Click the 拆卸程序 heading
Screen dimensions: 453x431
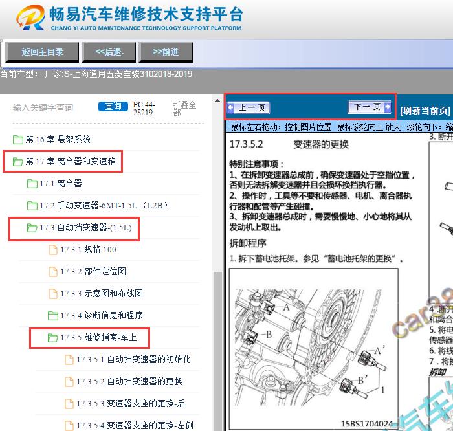[x=248, y=243]
